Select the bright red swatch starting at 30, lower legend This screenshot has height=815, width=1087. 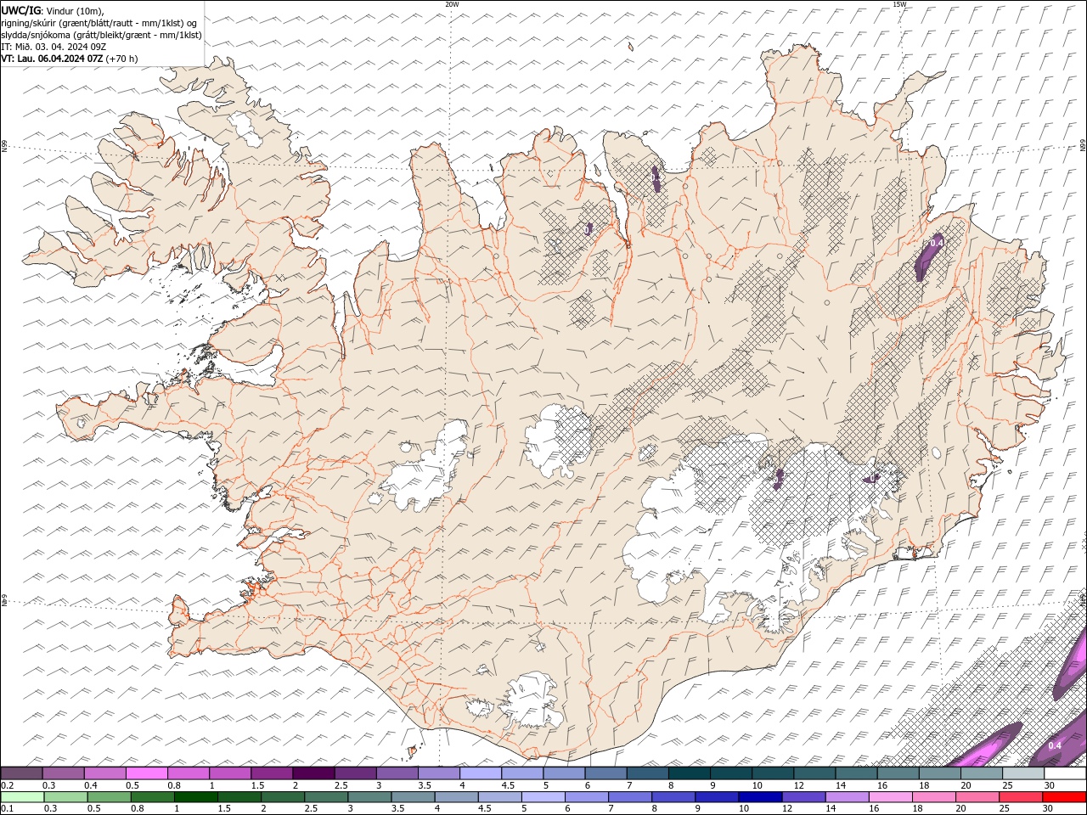[x=1063, y=796]
